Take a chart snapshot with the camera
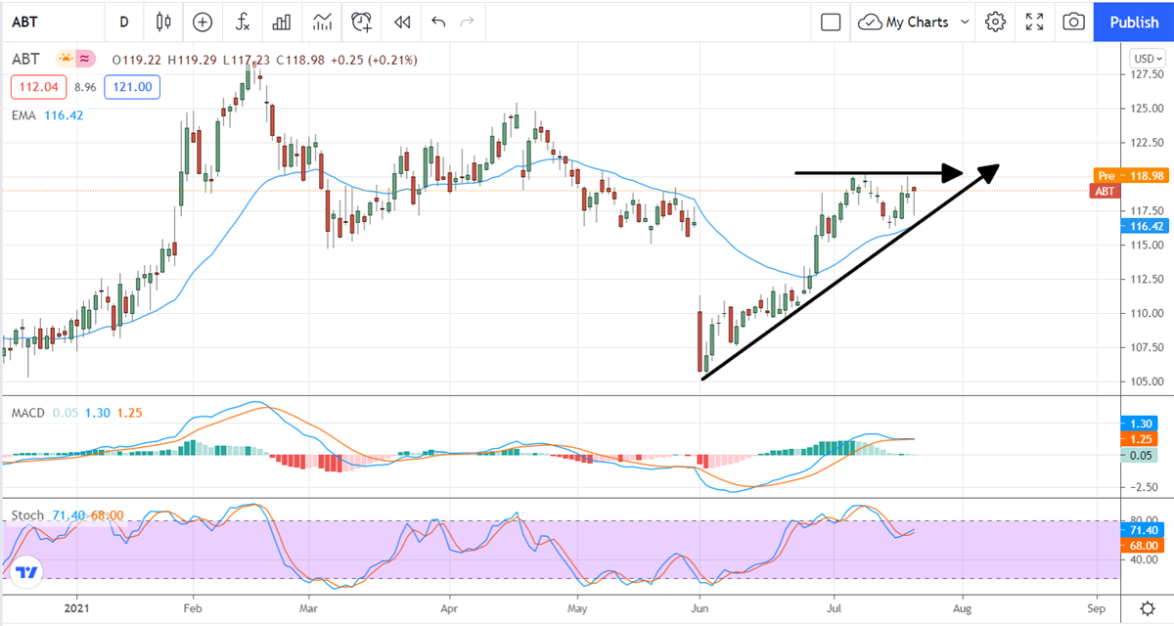The image size is (1174, 626). tap(1073, 22)
